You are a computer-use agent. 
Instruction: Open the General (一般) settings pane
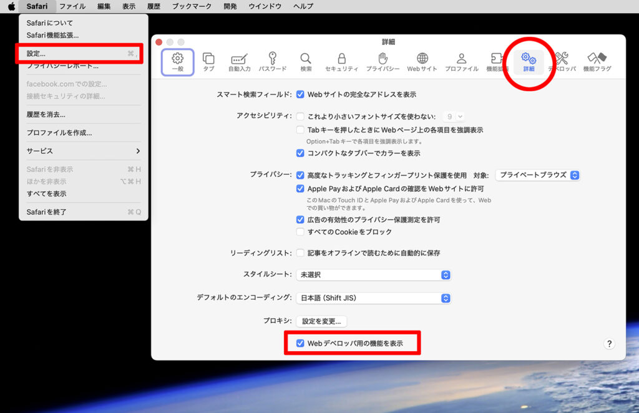tap(177, 62)
